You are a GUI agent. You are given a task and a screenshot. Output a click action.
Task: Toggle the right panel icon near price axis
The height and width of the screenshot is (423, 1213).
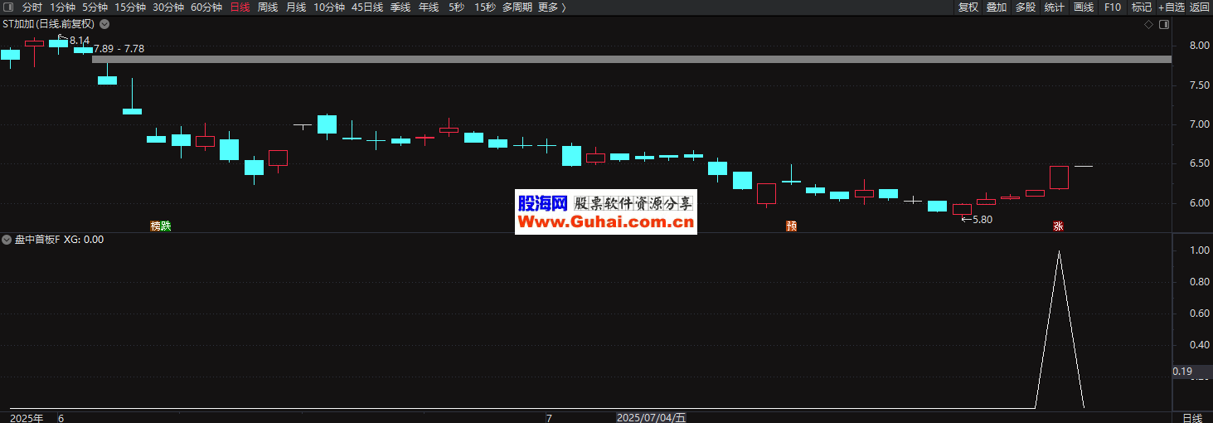pyautogui.click(x=1165, y=24)
